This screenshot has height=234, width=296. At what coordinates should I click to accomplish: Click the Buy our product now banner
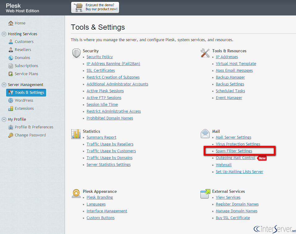click(x=95, y=7)
